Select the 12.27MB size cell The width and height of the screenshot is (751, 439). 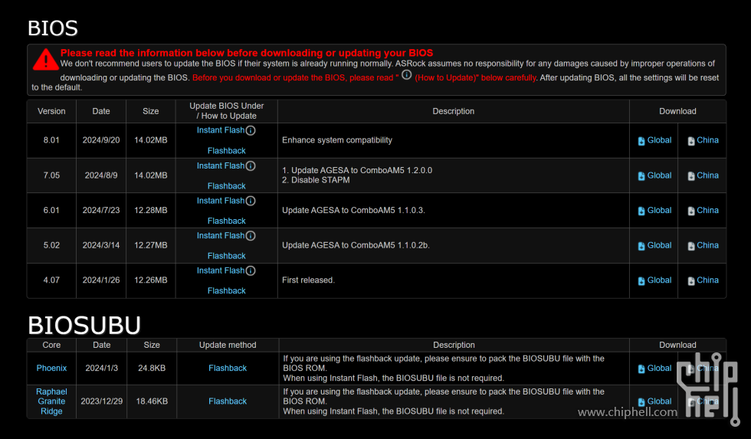150,245
